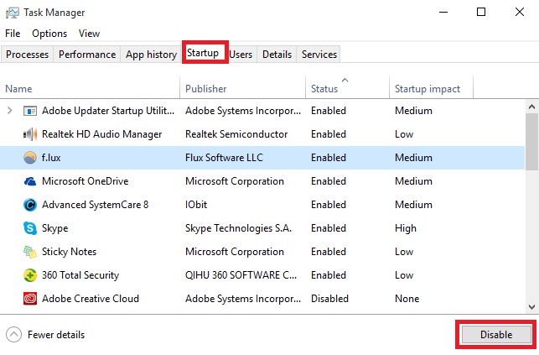Sort by the Startup impact column header
The image size is (539, 355).
[431, 88]
